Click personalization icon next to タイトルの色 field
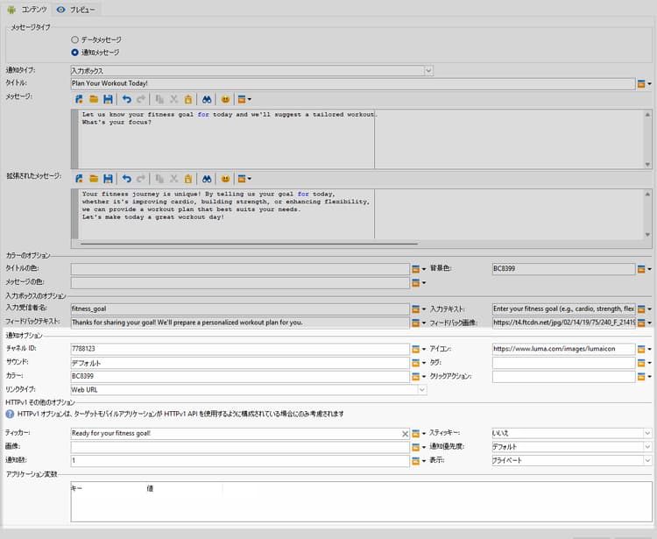Image resolution: width=657 pixels, height=539 pixels. coord(415,269)
